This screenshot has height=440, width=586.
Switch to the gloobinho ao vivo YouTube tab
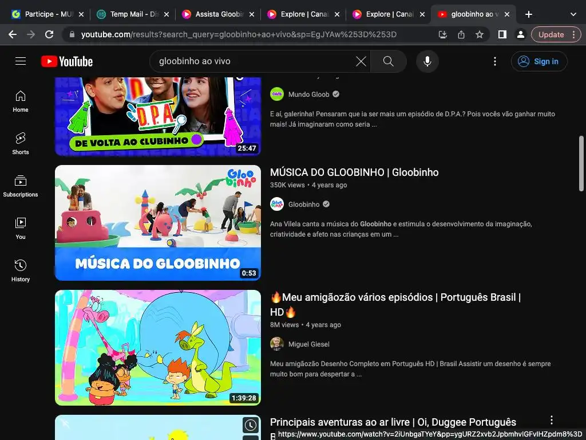[474, 14]
